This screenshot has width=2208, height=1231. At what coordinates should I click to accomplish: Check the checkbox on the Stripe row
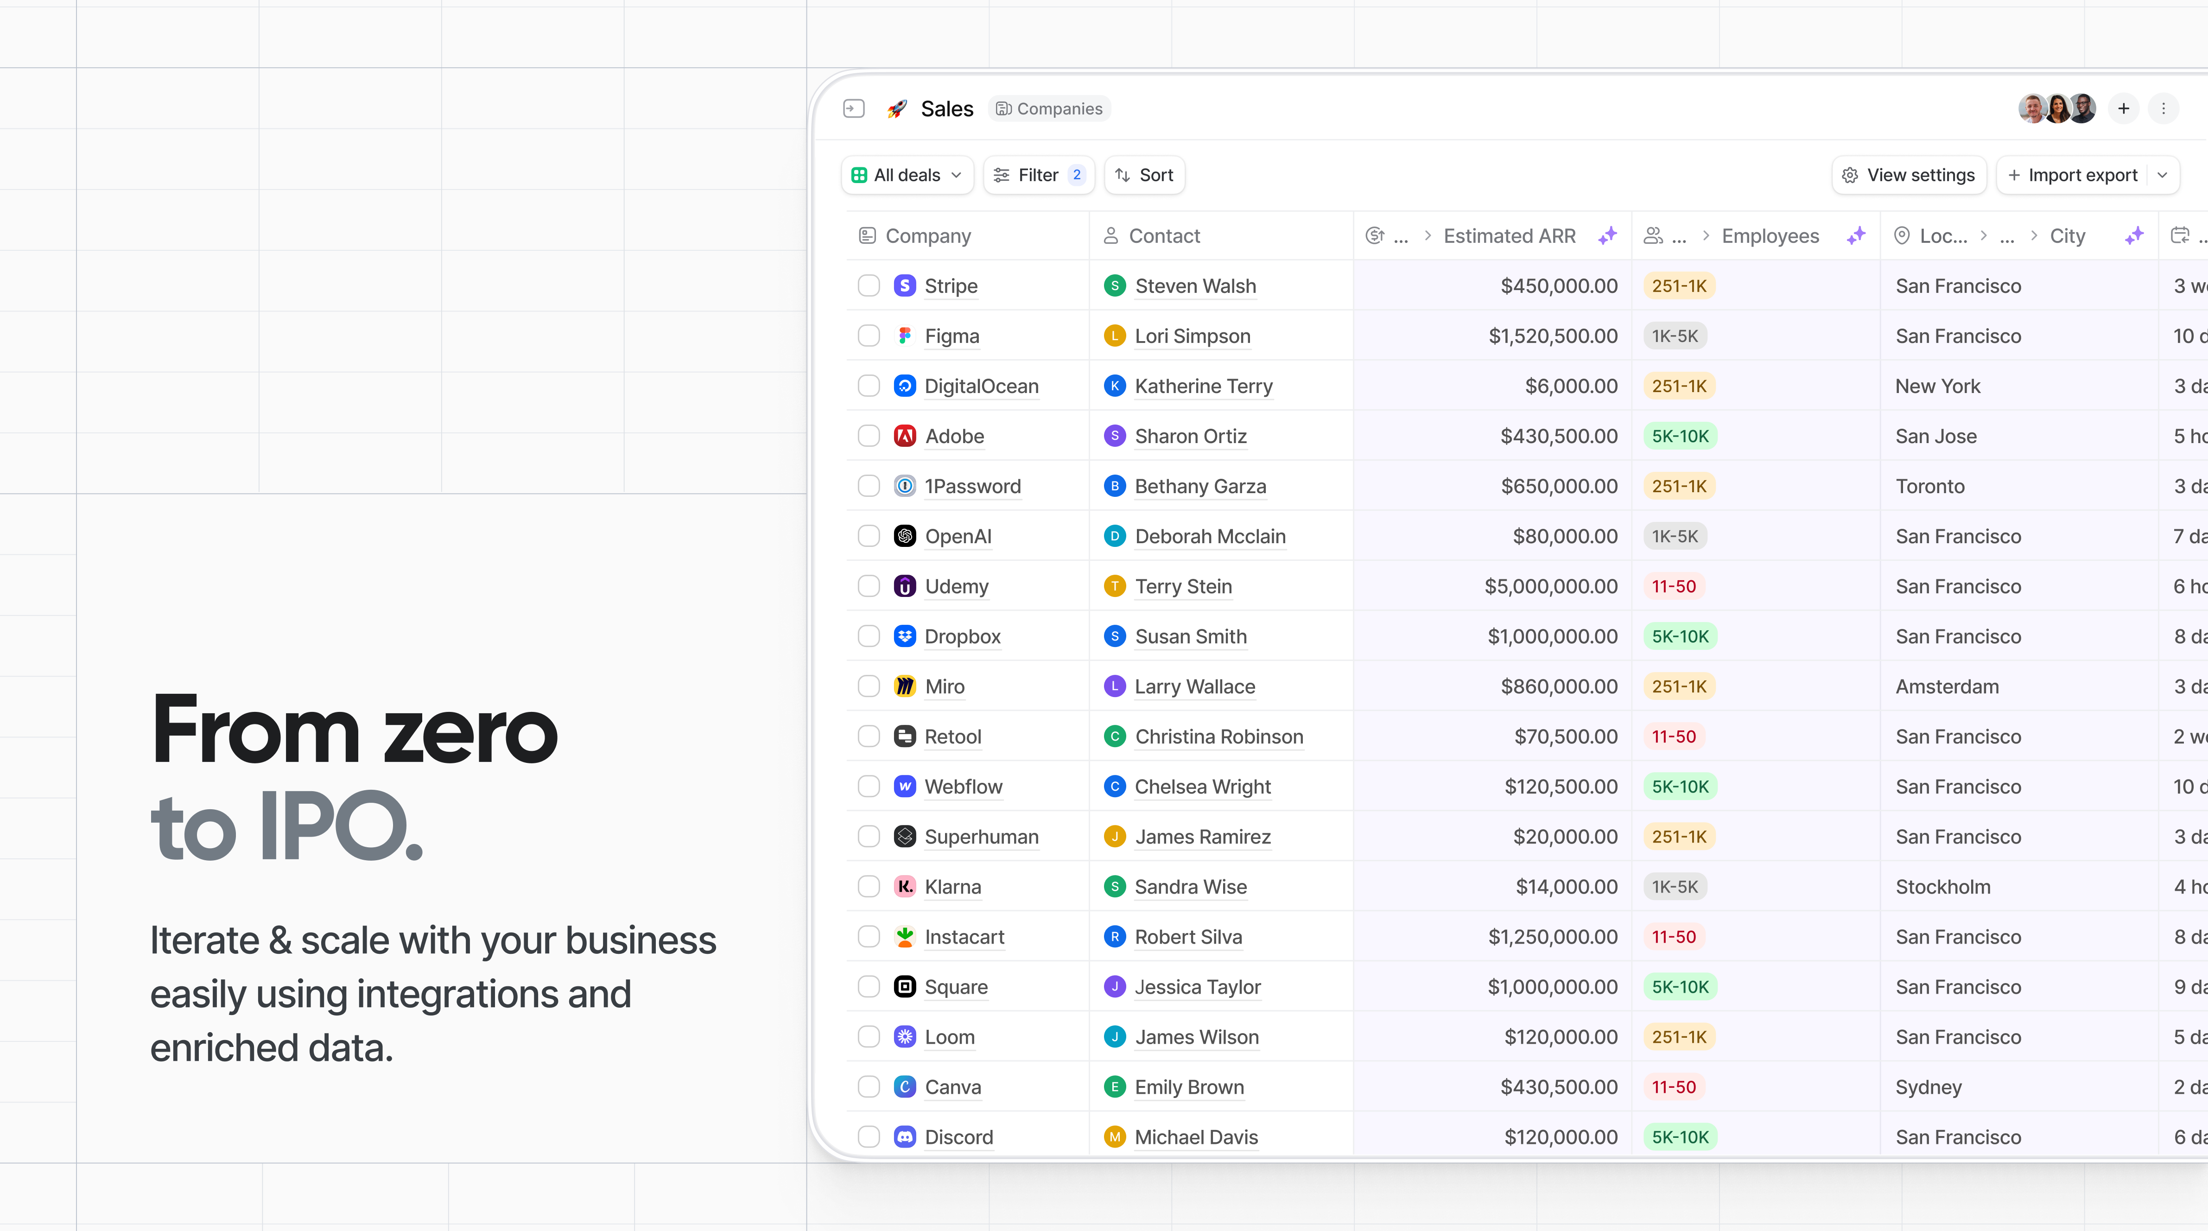point(868,286)
